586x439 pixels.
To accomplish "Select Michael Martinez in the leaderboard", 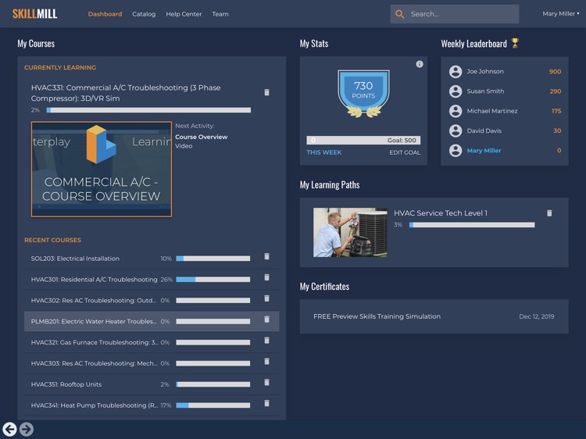I will (x=492, y=111).
